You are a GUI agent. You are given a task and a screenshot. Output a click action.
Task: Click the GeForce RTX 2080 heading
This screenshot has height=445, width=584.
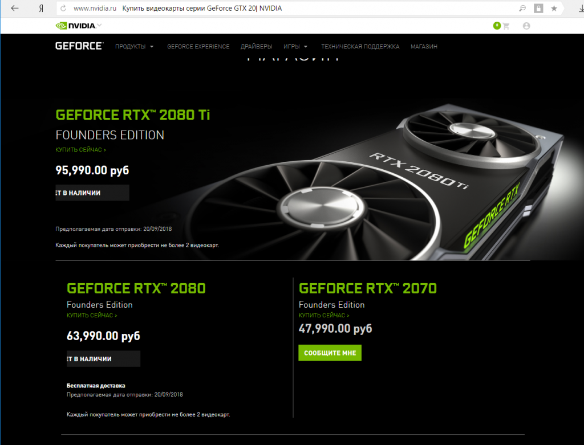pyautogui.click(x=136, y=288)
